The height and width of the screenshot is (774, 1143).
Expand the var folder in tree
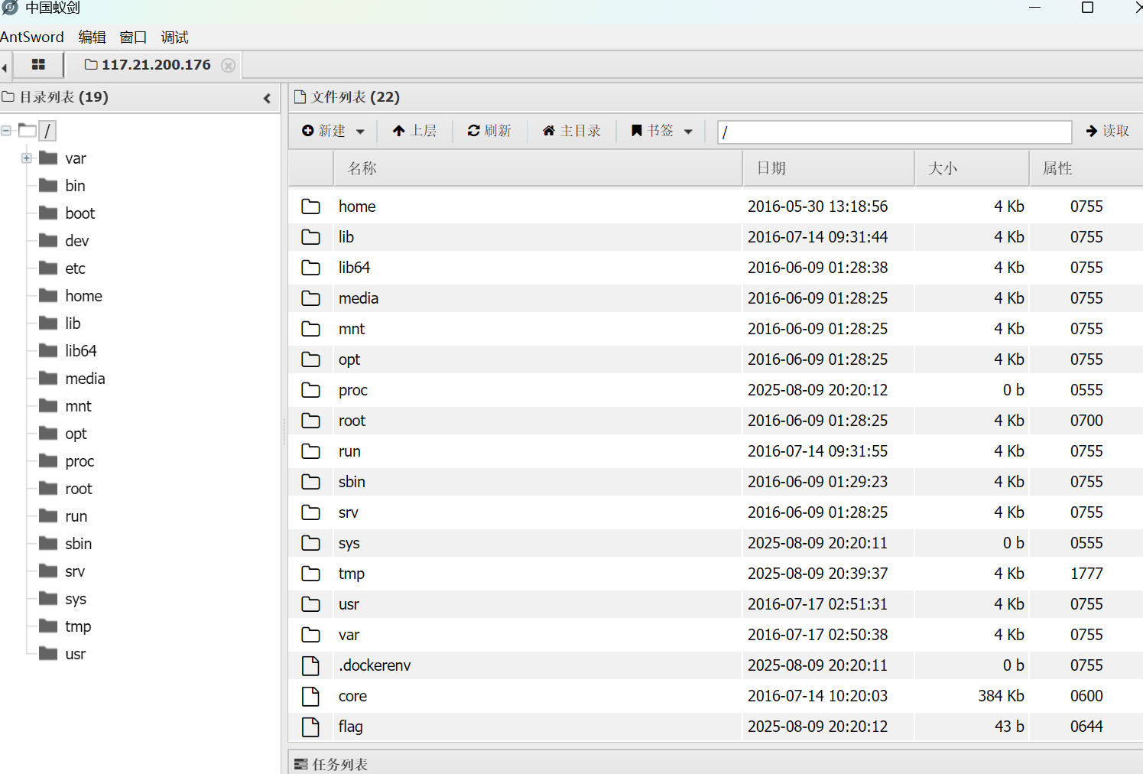(x=27, y=158)
